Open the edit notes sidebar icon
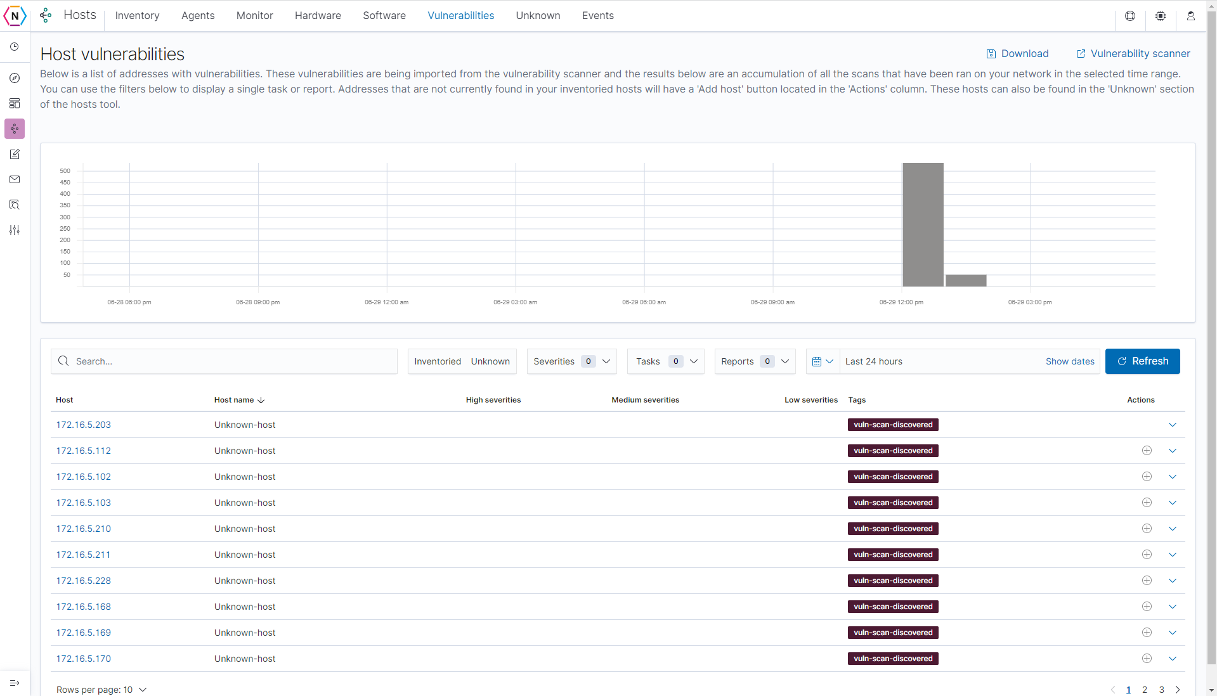The height and width of the screenshot is (696, 1217). tap(15, 154)
